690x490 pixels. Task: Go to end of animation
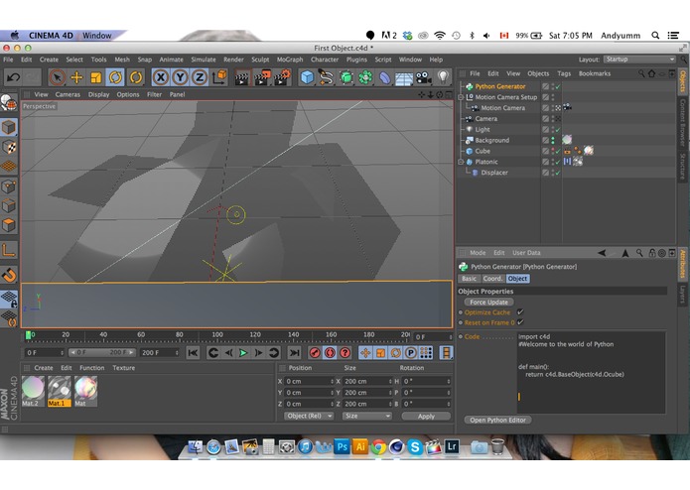tap(294, 353)
